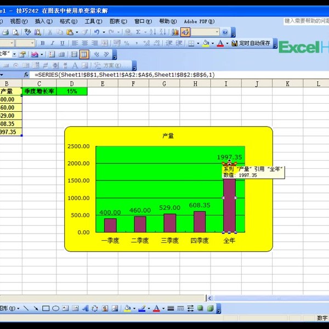
Task: Select the By Column chart option
Action: pos(84,54)
